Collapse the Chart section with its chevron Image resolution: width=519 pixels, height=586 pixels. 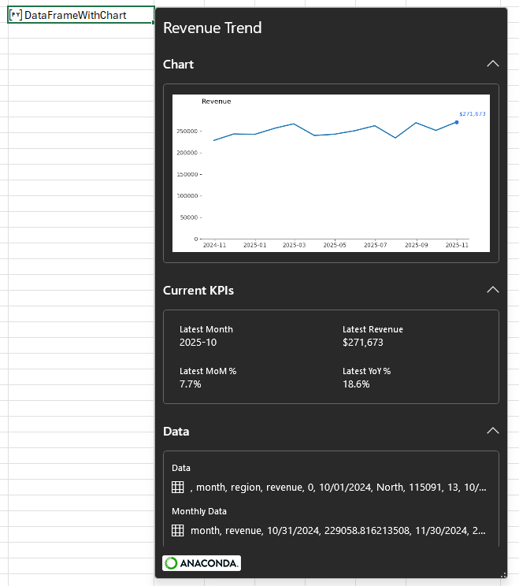click(x=492, y=64)
